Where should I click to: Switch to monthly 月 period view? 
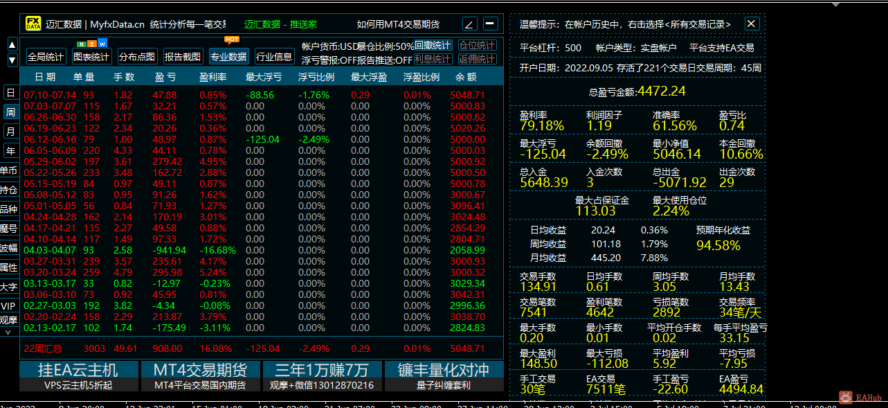[x=10, y=132]
